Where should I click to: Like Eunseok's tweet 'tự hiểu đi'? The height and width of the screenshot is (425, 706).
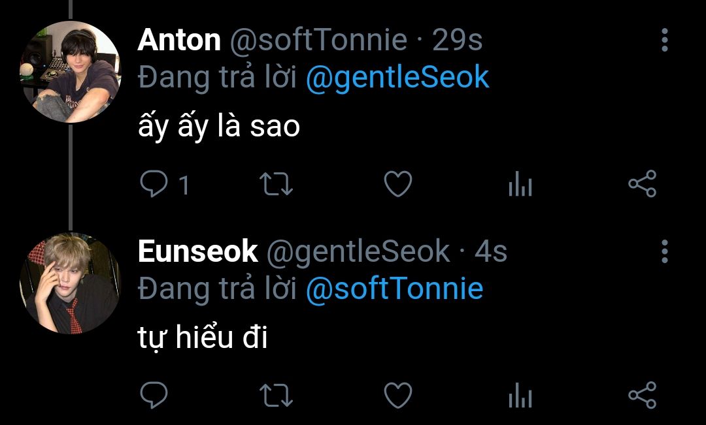397,395
